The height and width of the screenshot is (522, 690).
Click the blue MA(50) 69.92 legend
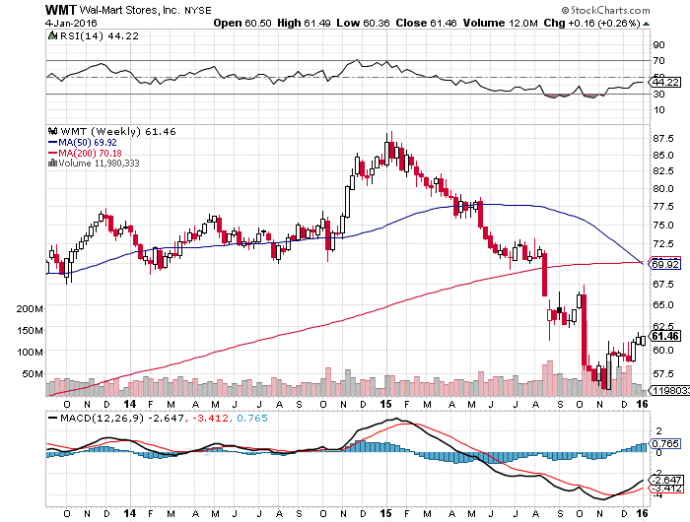pyautogui.click(x=82, y=143)
